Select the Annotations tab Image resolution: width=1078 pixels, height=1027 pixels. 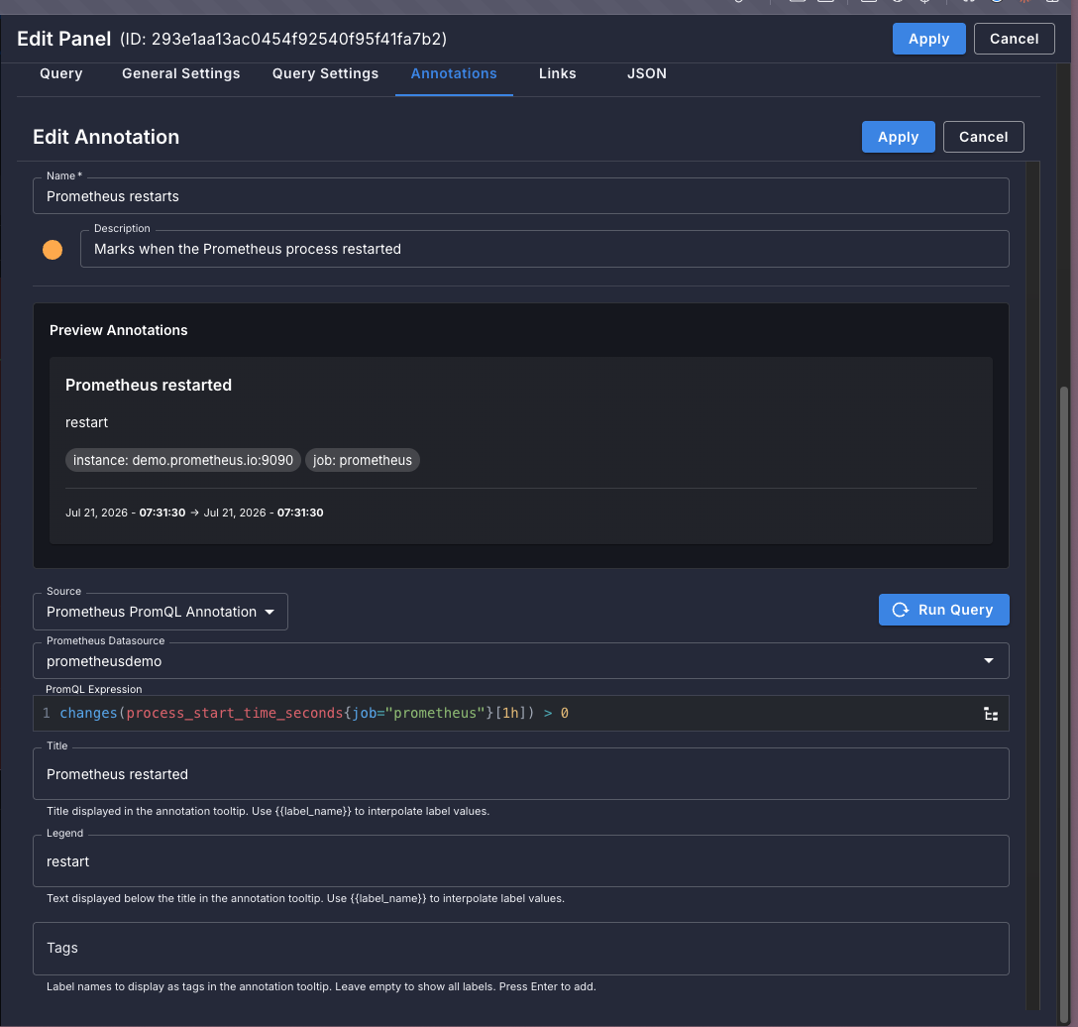click(454, 73)
